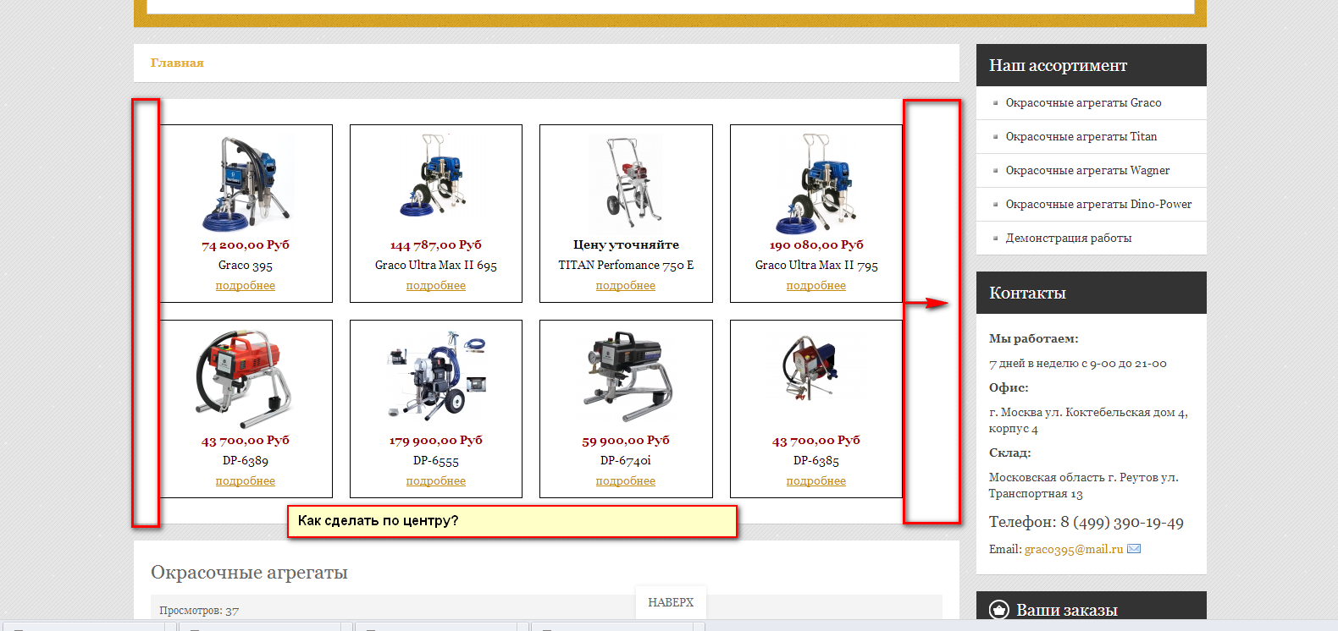Open the TITAN Perfomance 750 E image

tap(626, 183)
